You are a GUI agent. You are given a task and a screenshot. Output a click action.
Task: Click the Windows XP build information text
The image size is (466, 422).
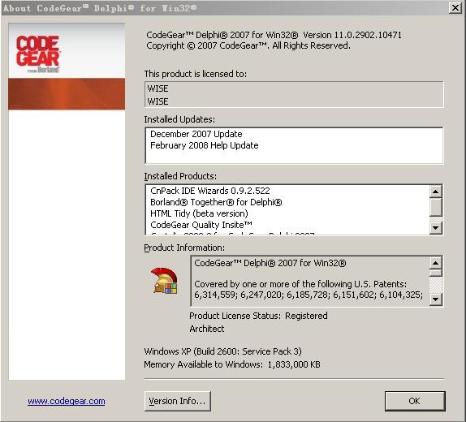223,351
